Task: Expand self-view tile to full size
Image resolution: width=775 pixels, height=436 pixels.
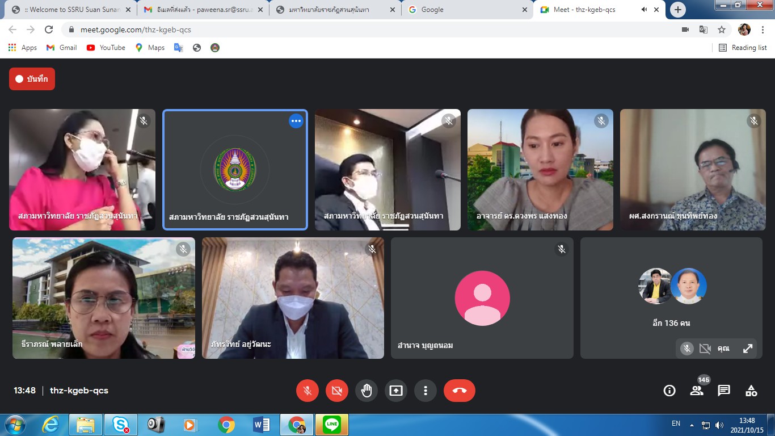Action: (748, 349)
